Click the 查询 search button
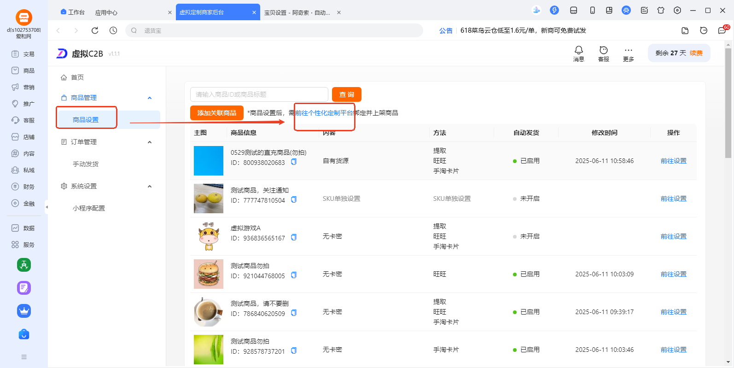 347,94
